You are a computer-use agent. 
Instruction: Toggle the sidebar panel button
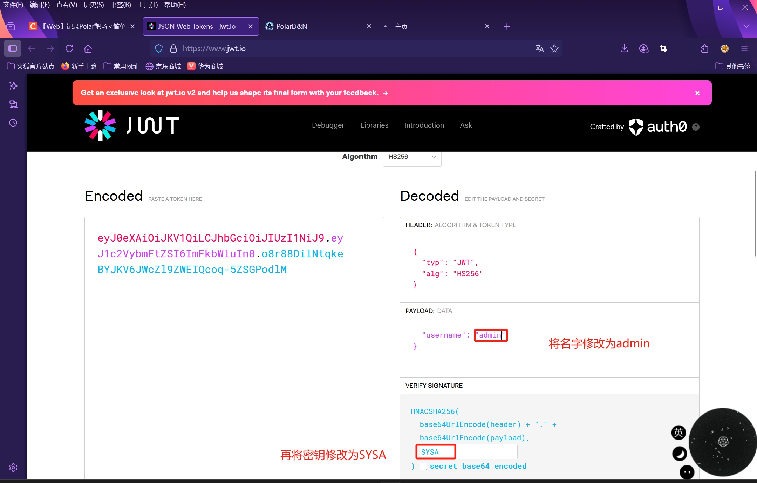(x=13, y=48)
